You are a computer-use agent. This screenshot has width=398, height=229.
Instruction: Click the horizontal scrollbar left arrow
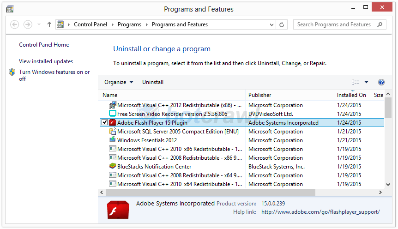coord(102,192)
